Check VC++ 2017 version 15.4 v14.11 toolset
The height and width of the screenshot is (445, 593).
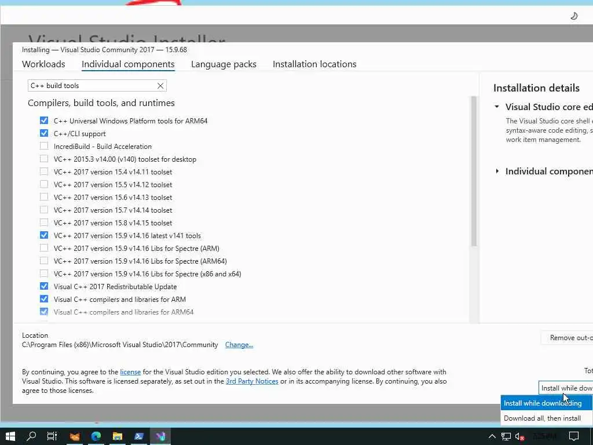[x=44, y=172]
